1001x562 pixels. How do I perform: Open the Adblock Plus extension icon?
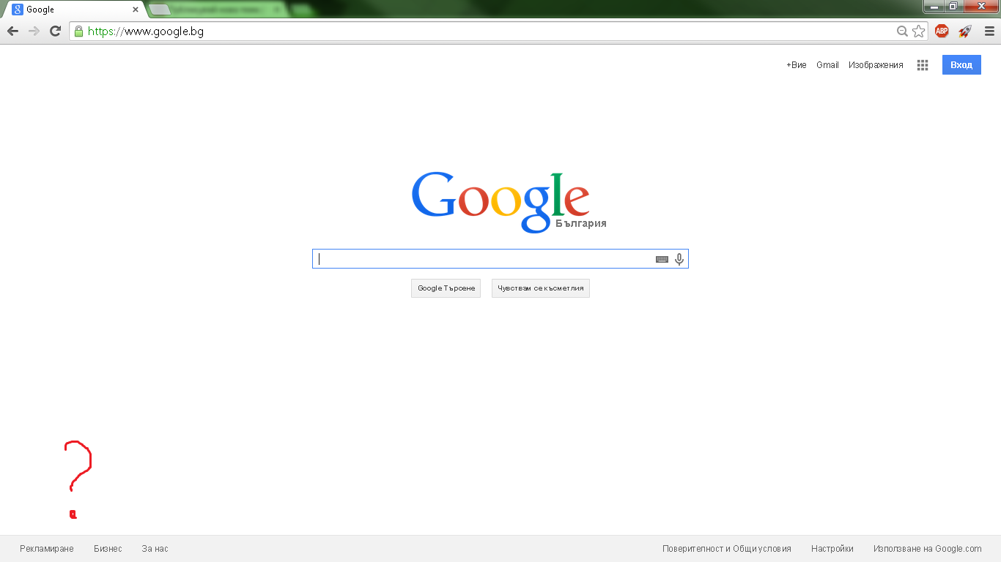(942, 31)
